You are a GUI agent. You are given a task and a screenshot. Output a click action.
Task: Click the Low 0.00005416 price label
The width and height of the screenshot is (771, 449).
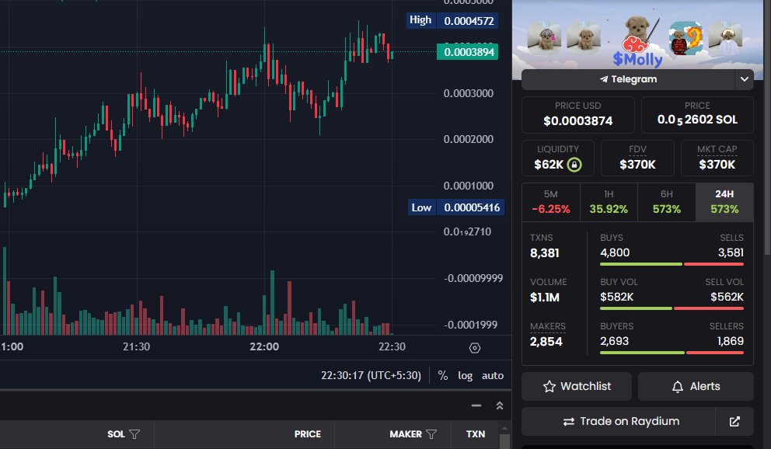(x=455, y=207)
